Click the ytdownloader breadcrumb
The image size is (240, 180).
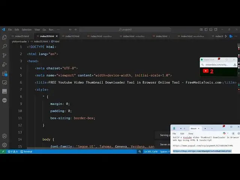[x=19, y=42]
